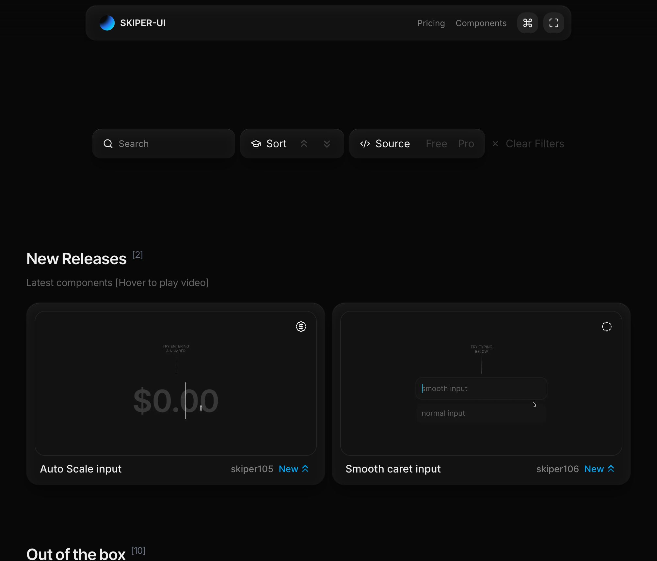Click 'Latest components [Hover to play video]' text
The image size is (657, 561).
[117, 282]
